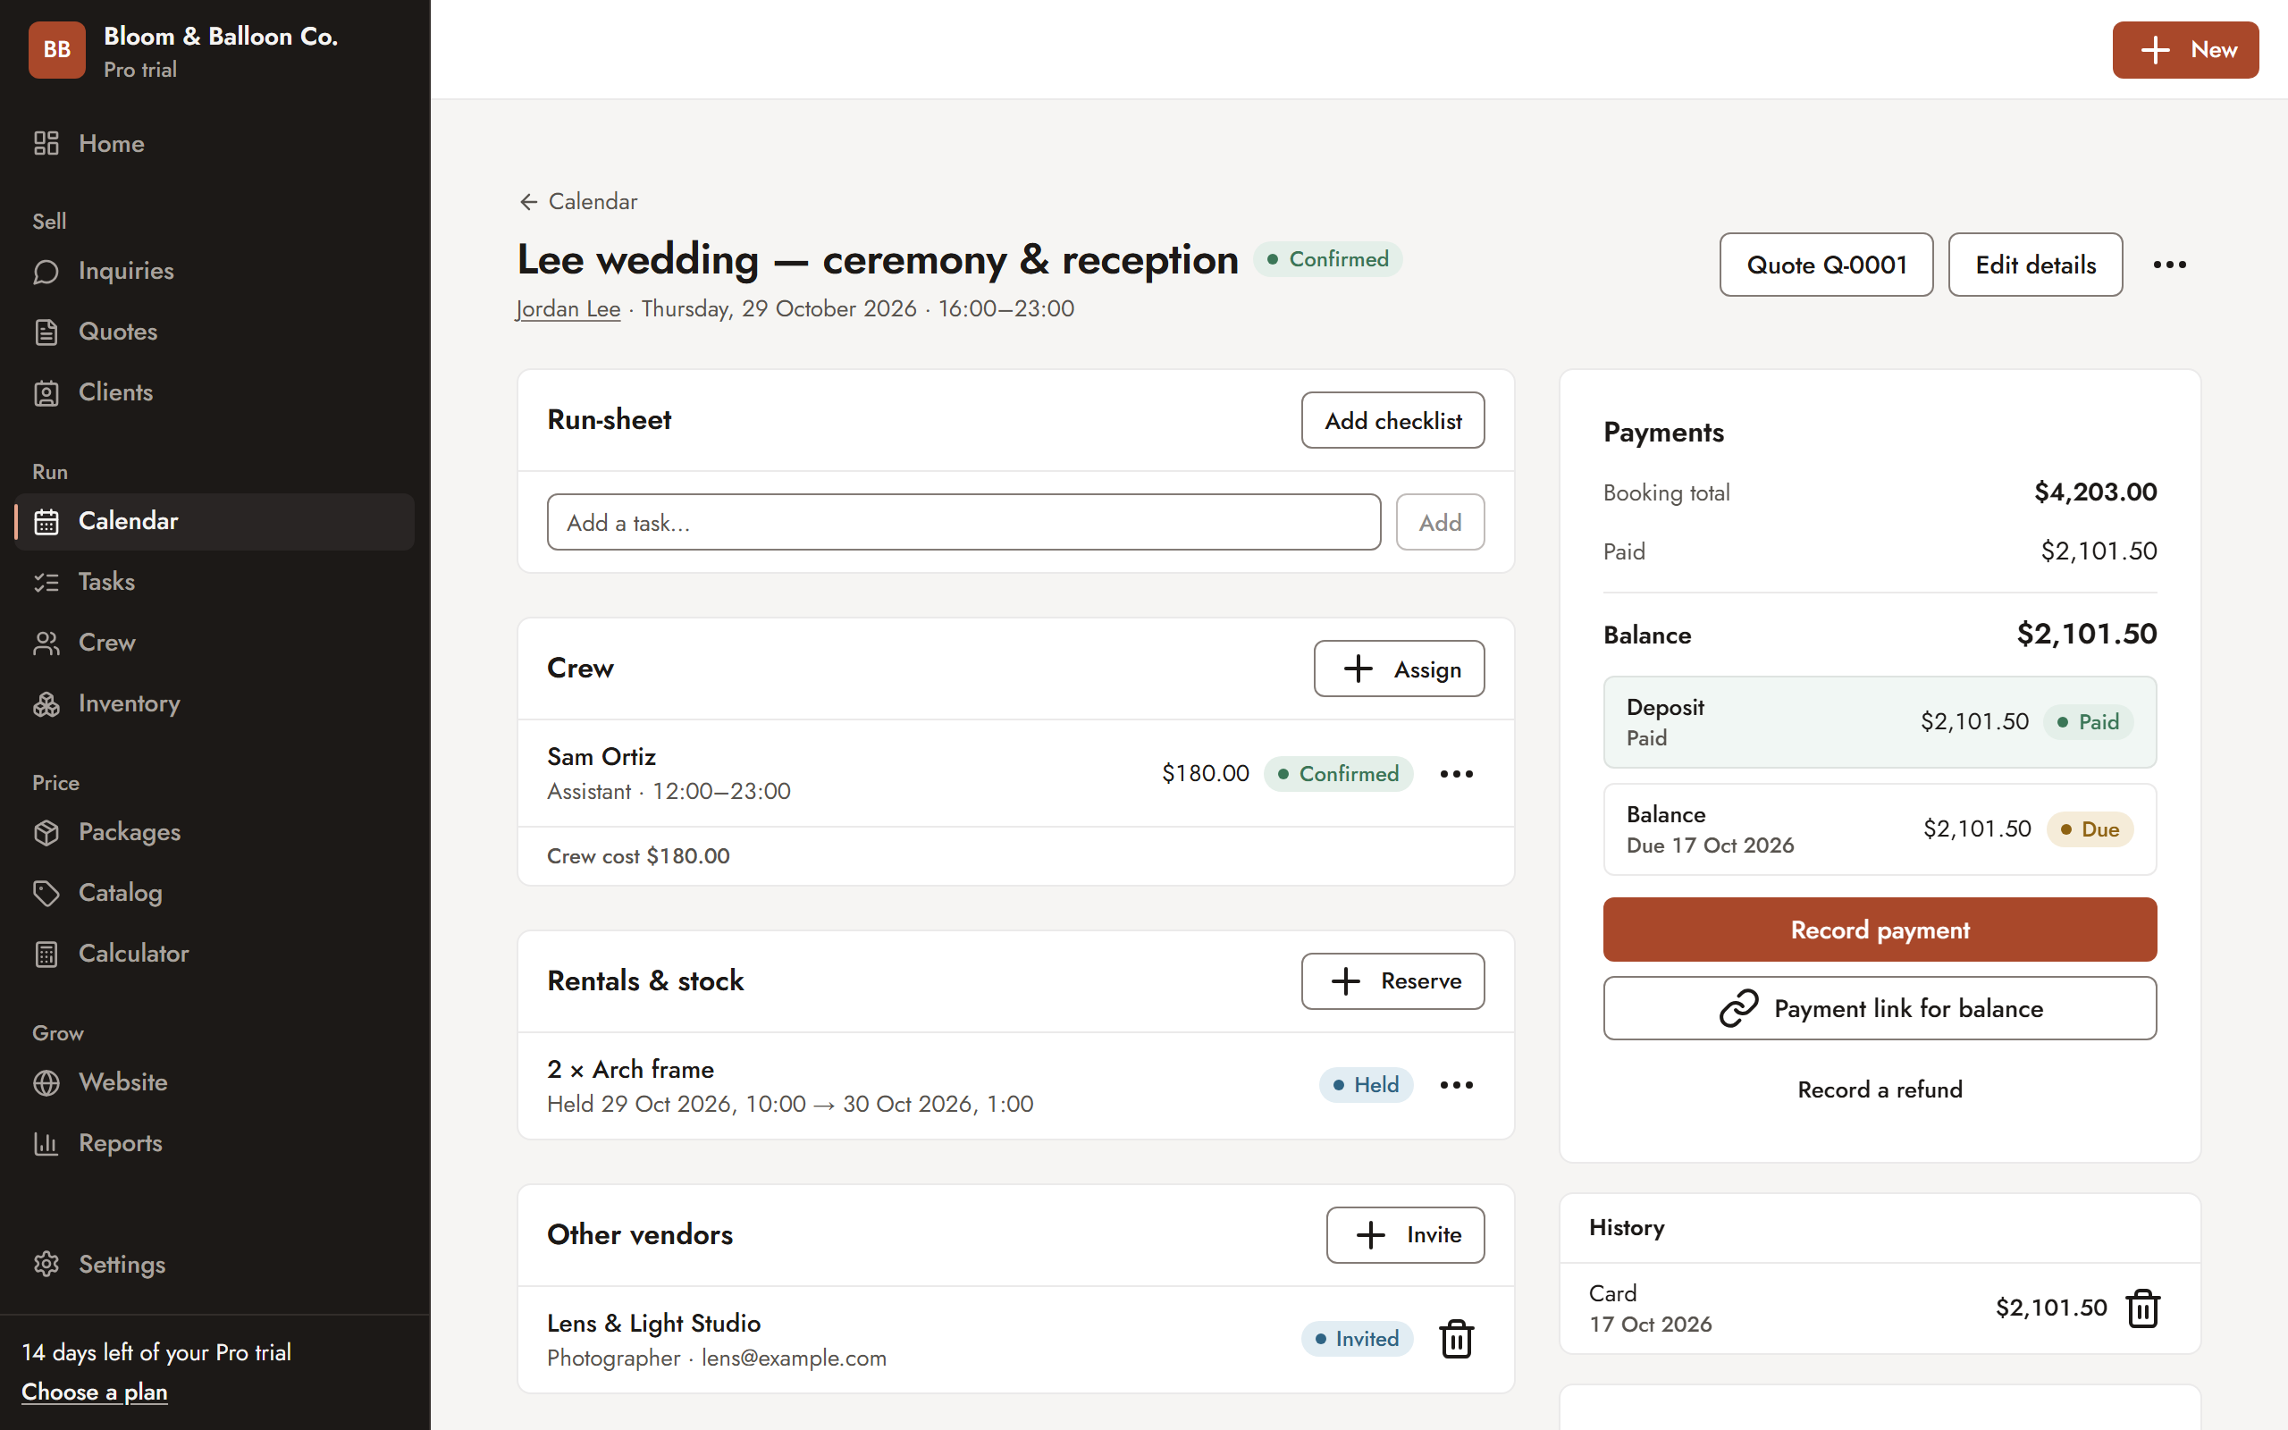This screenshot has height=1430, width=2288.
Task: Click Choose a plan link
Action: 95,1392
